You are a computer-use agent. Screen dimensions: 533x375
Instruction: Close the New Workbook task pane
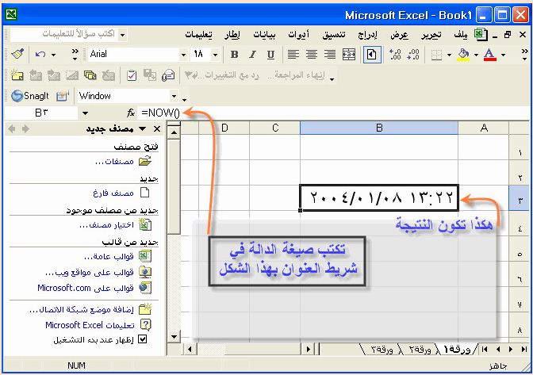[157, 129]
